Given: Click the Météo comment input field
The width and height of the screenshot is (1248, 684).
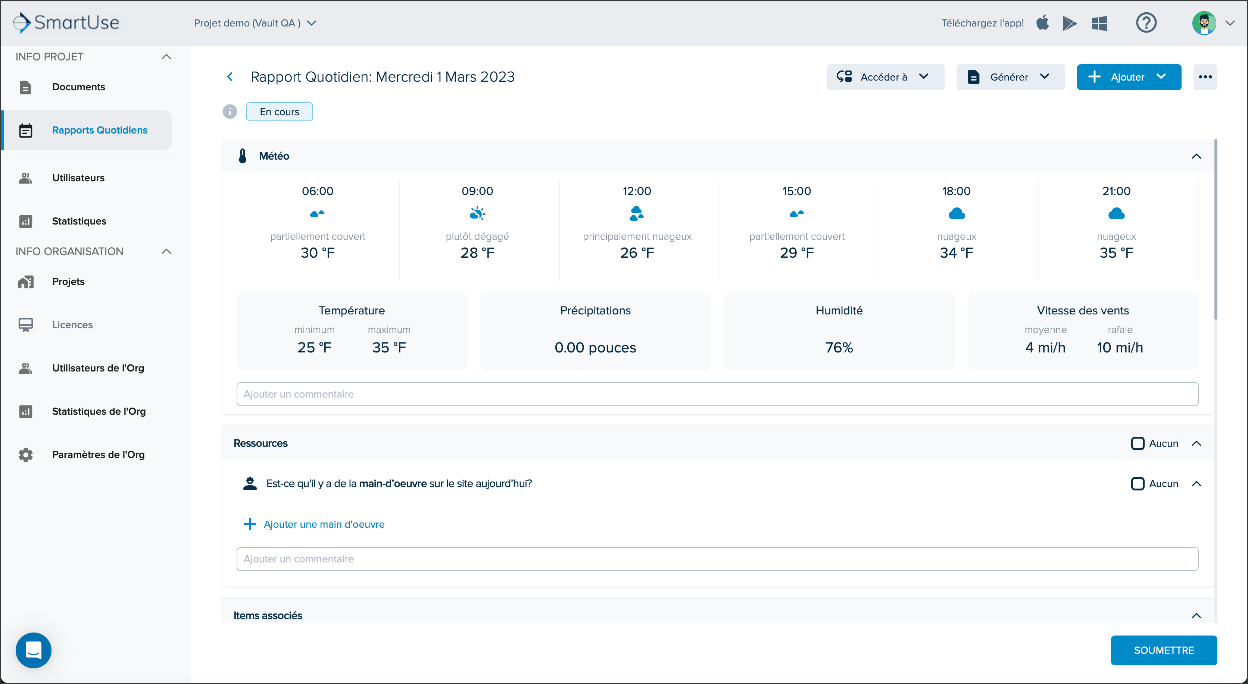Looking at the screenshot, I should (717, 394).
